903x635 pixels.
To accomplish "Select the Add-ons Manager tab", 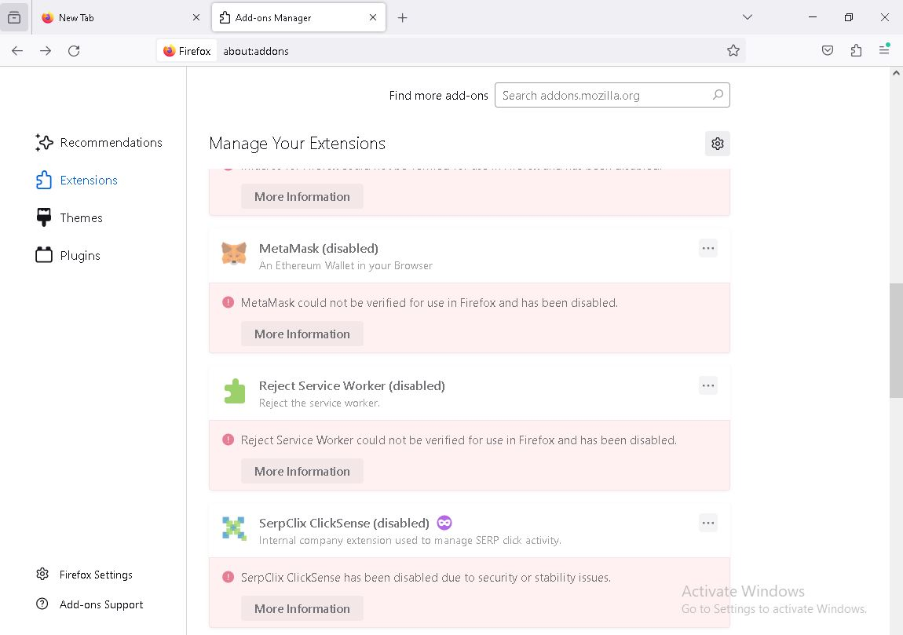I will (x=299, y=18).
